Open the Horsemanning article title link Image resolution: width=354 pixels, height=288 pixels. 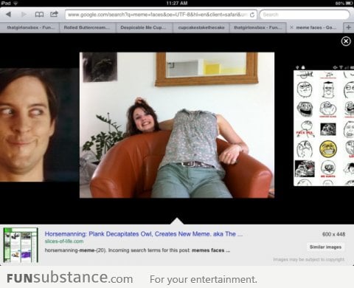tap(144, 234)
